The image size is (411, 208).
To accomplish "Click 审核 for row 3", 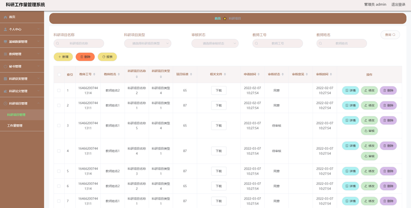I will coord(369,131).
